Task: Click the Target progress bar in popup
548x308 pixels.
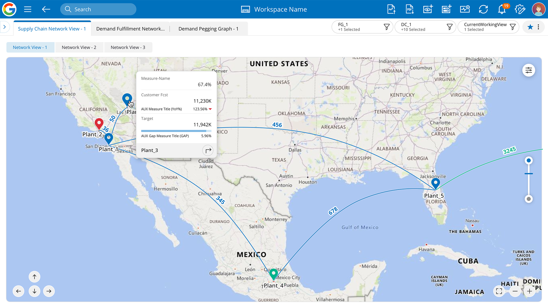Action: point(176,131)
